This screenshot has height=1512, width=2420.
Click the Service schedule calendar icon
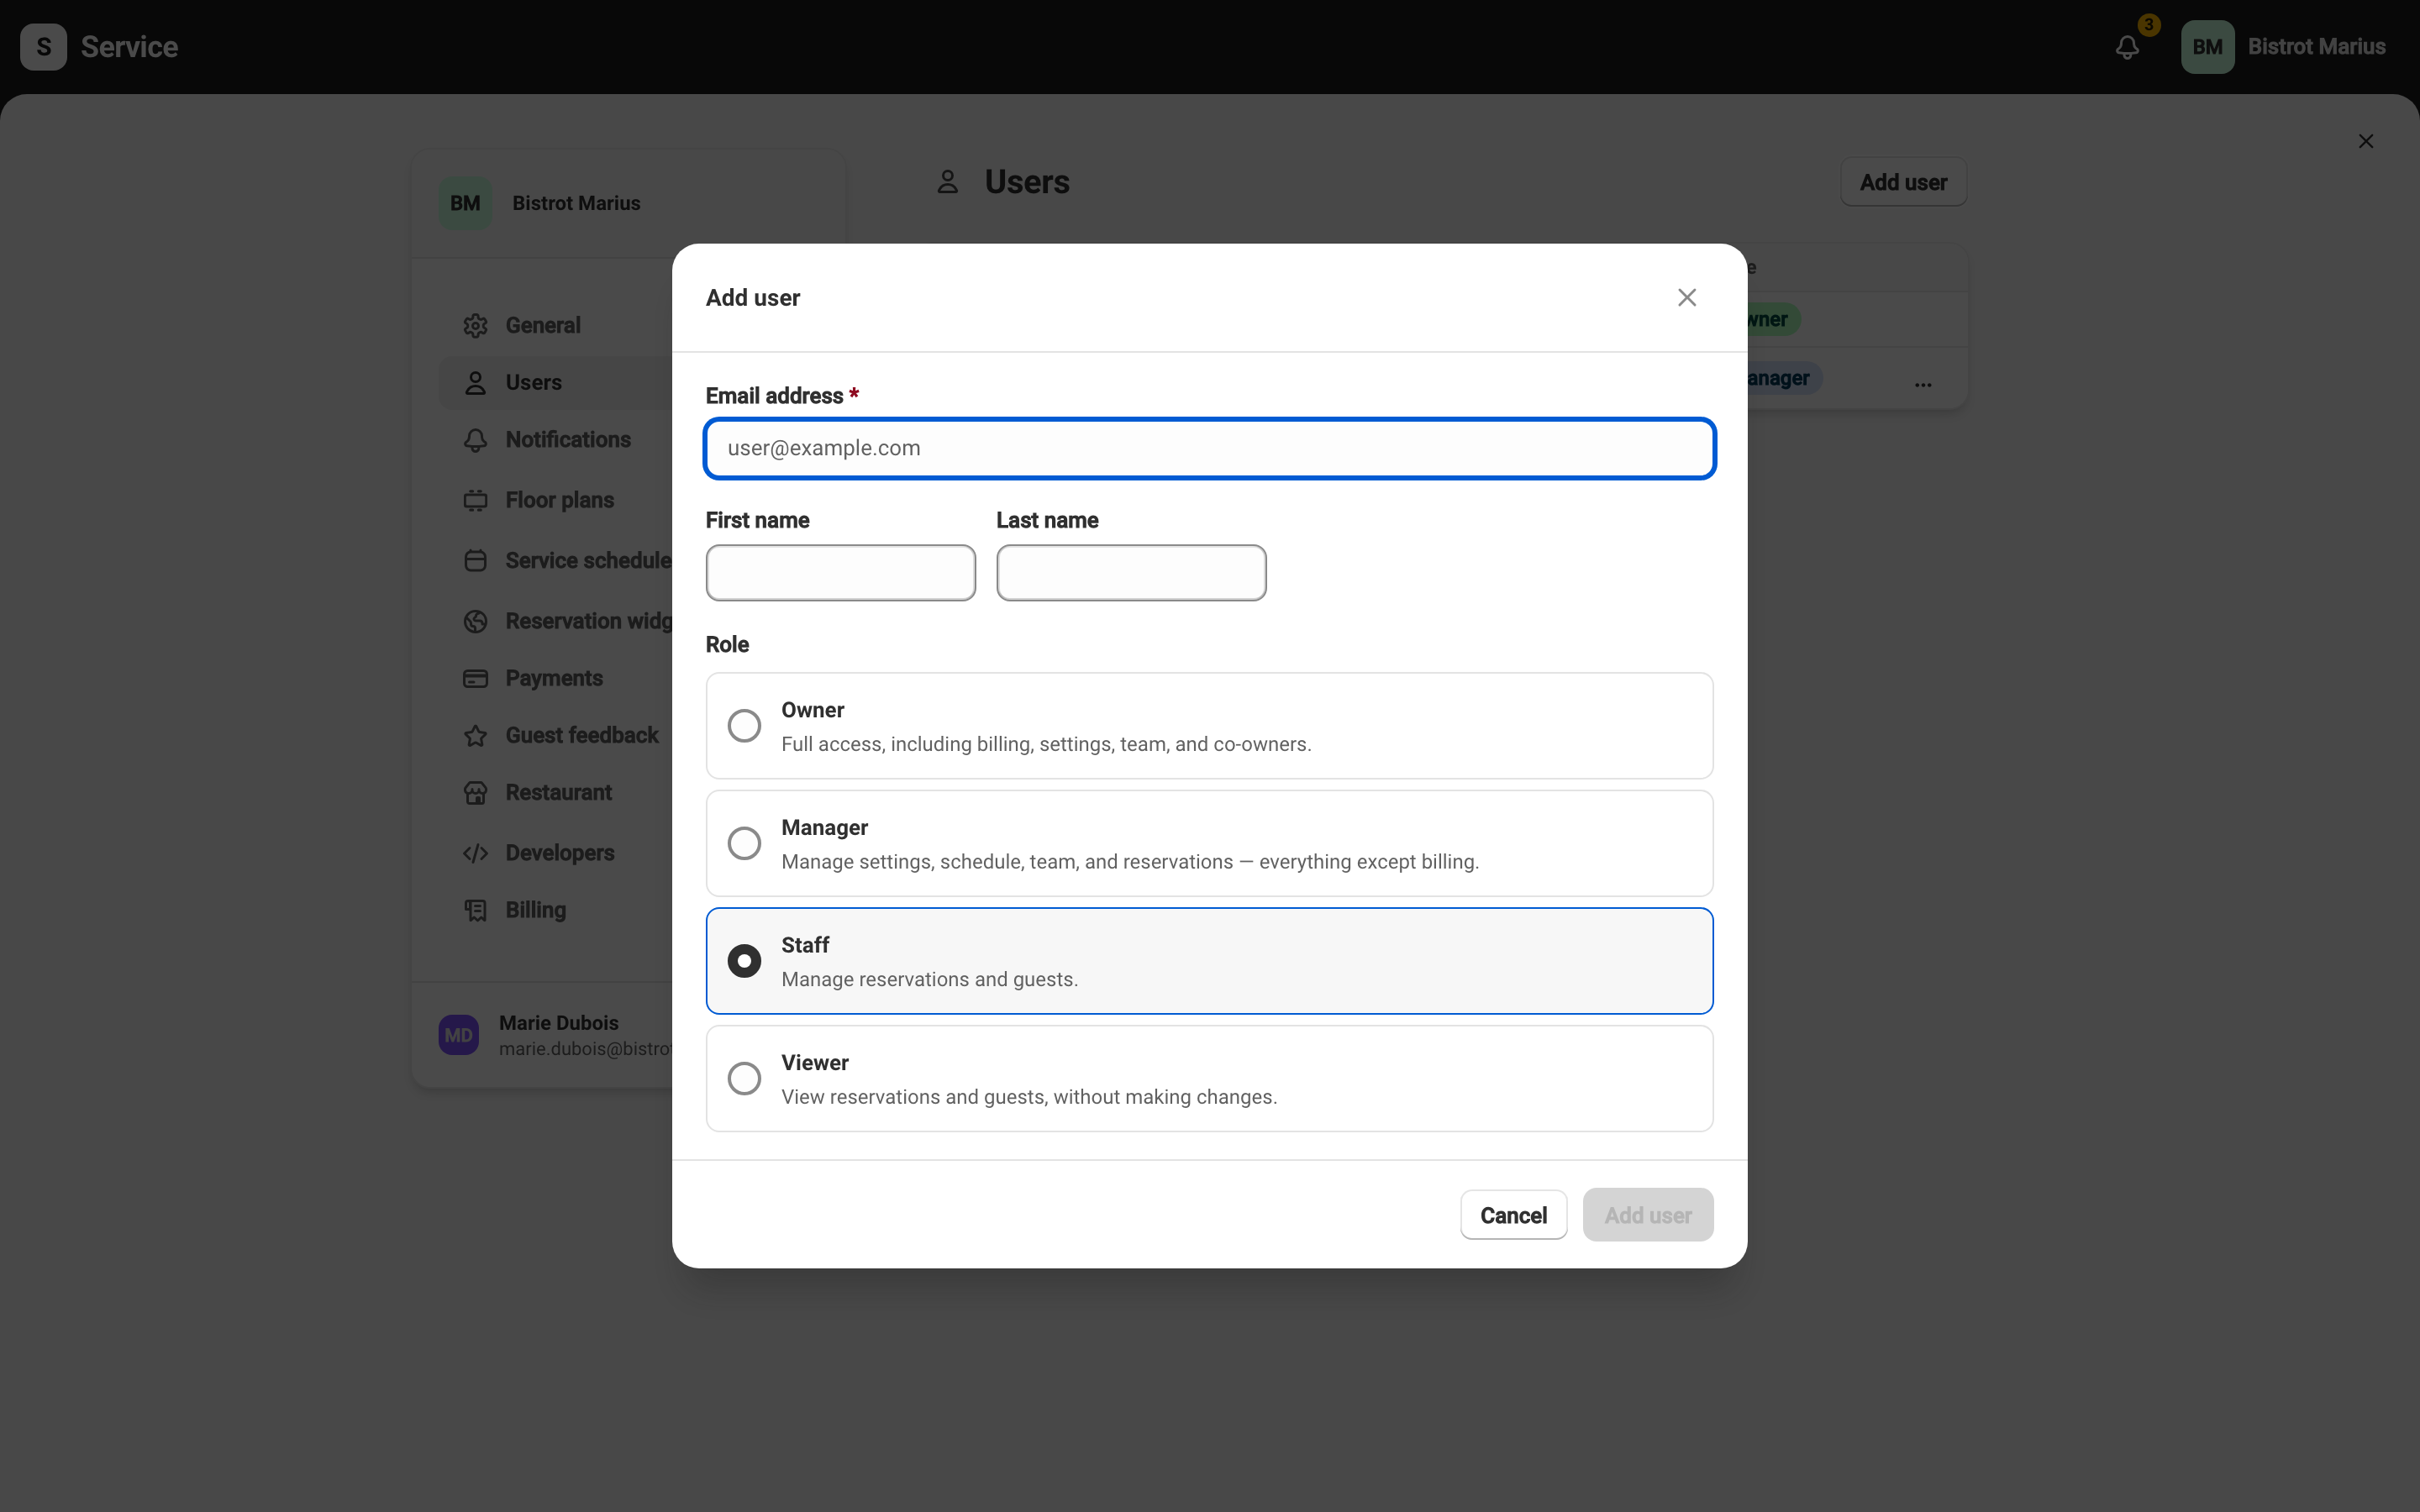[x=475, y=561]
